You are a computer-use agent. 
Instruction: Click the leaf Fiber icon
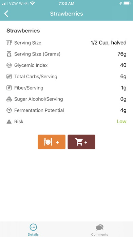point(9,88)
